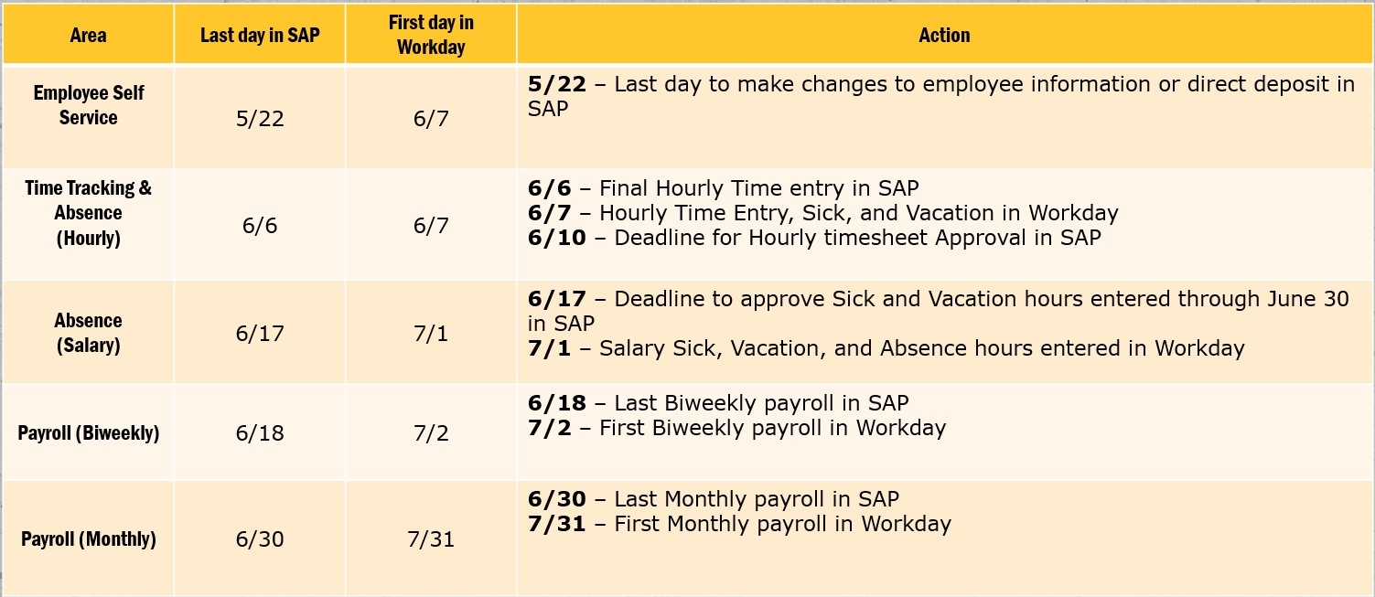Select the First day in Workday header

[431, 36]
